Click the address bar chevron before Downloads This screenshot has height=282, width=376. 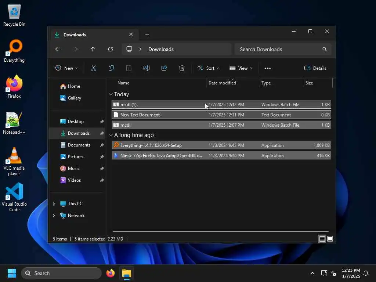140,49
